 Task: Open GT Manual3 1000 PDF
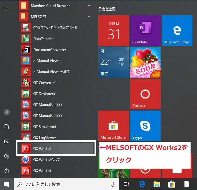point(56,105)
